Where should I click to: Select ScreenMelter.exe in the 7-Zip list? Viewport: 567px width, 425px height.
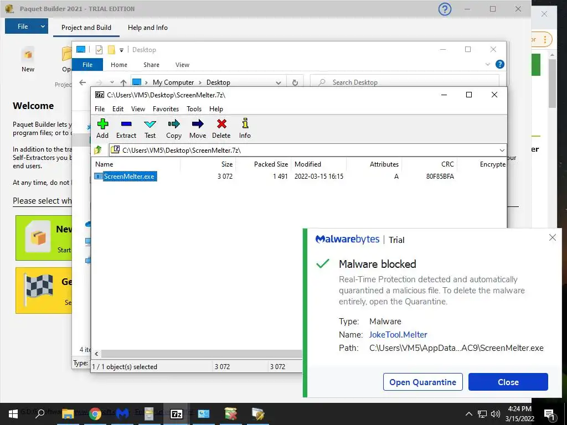click(x=128, y=177)
